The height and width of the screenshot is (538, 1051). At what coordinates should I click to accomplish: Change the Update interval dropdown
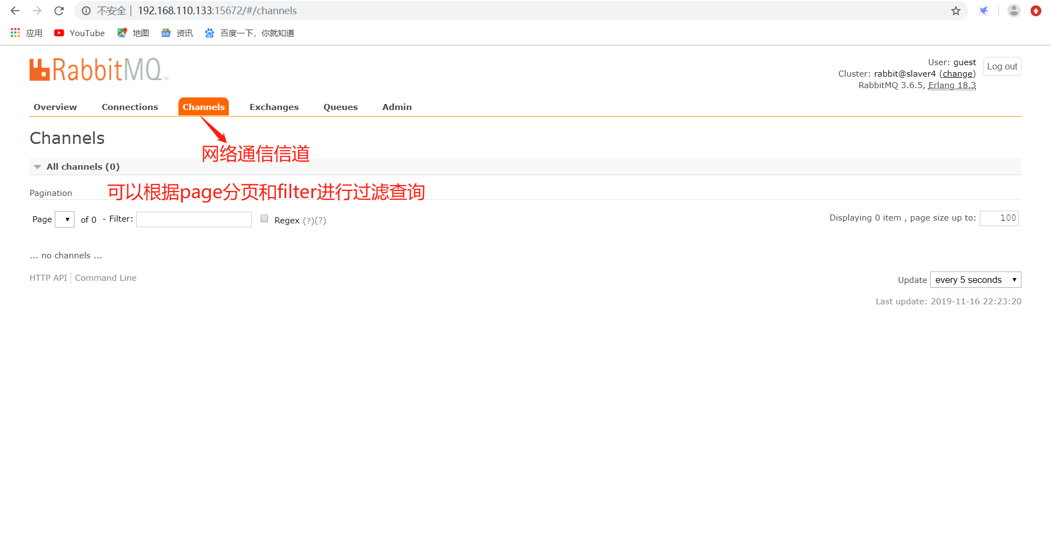pos(975,279)
